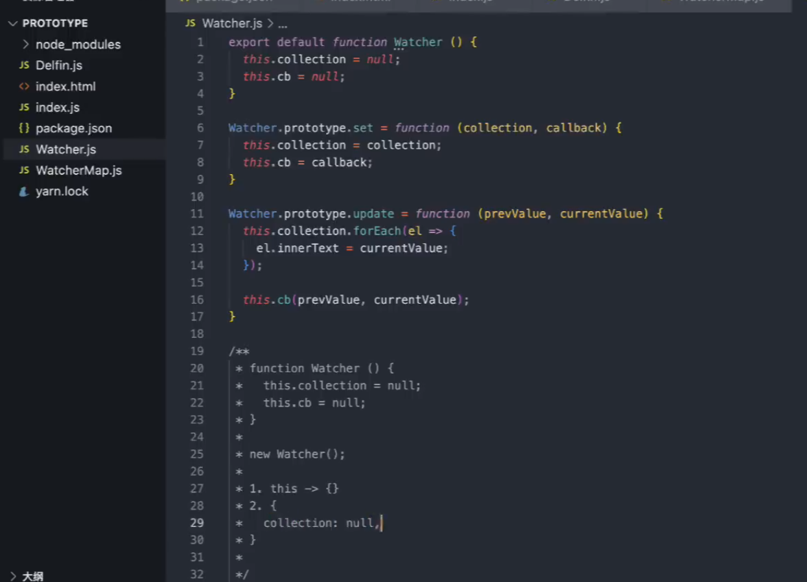Click 'el.innerText = currentValue;' on line 13
Screen dimensions: 807x582
[353, 248]
